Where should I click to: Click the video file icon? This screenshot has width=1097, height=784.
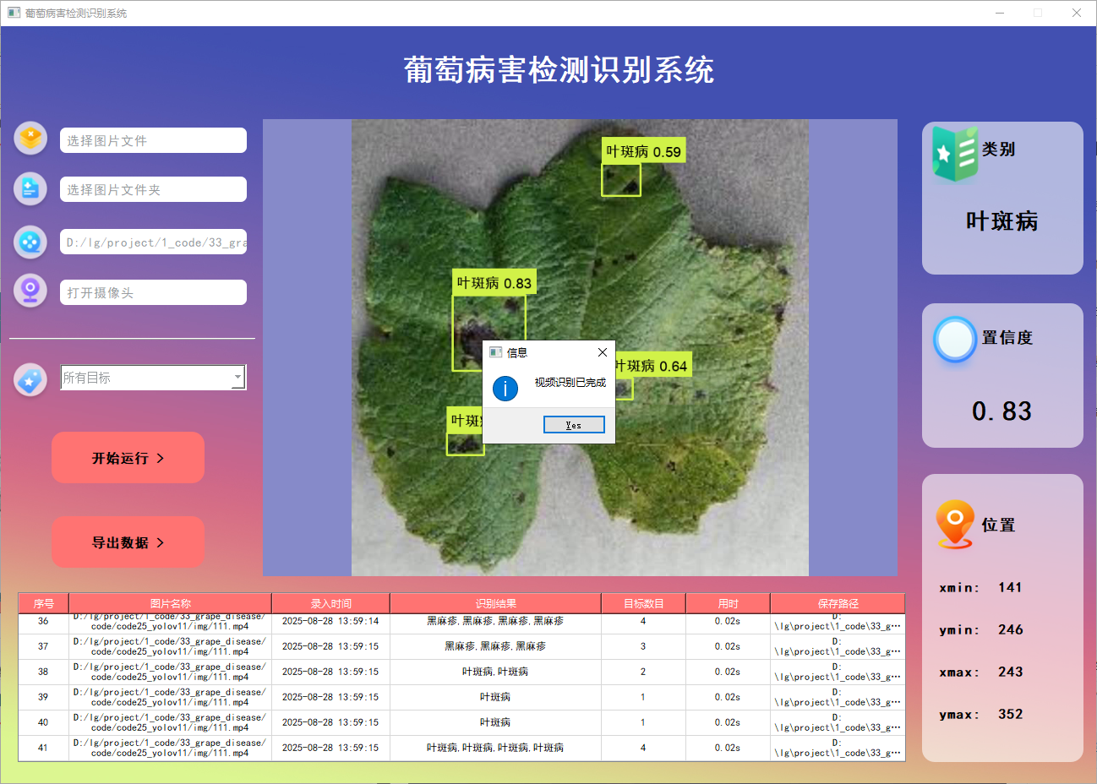(30, 242)
